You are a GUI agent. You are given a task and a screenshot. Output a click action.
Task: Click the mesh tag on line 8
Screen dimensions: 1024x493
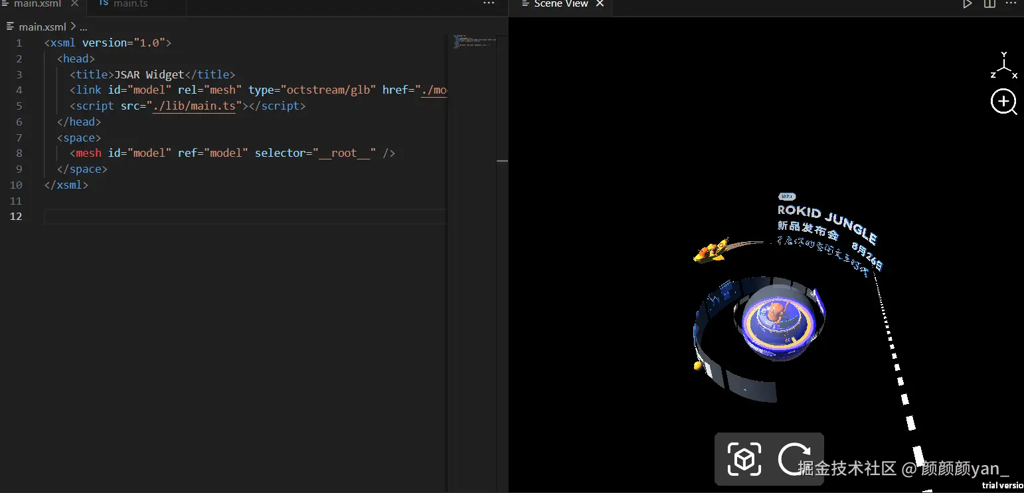pyautogui.click(x=89, y=153)
